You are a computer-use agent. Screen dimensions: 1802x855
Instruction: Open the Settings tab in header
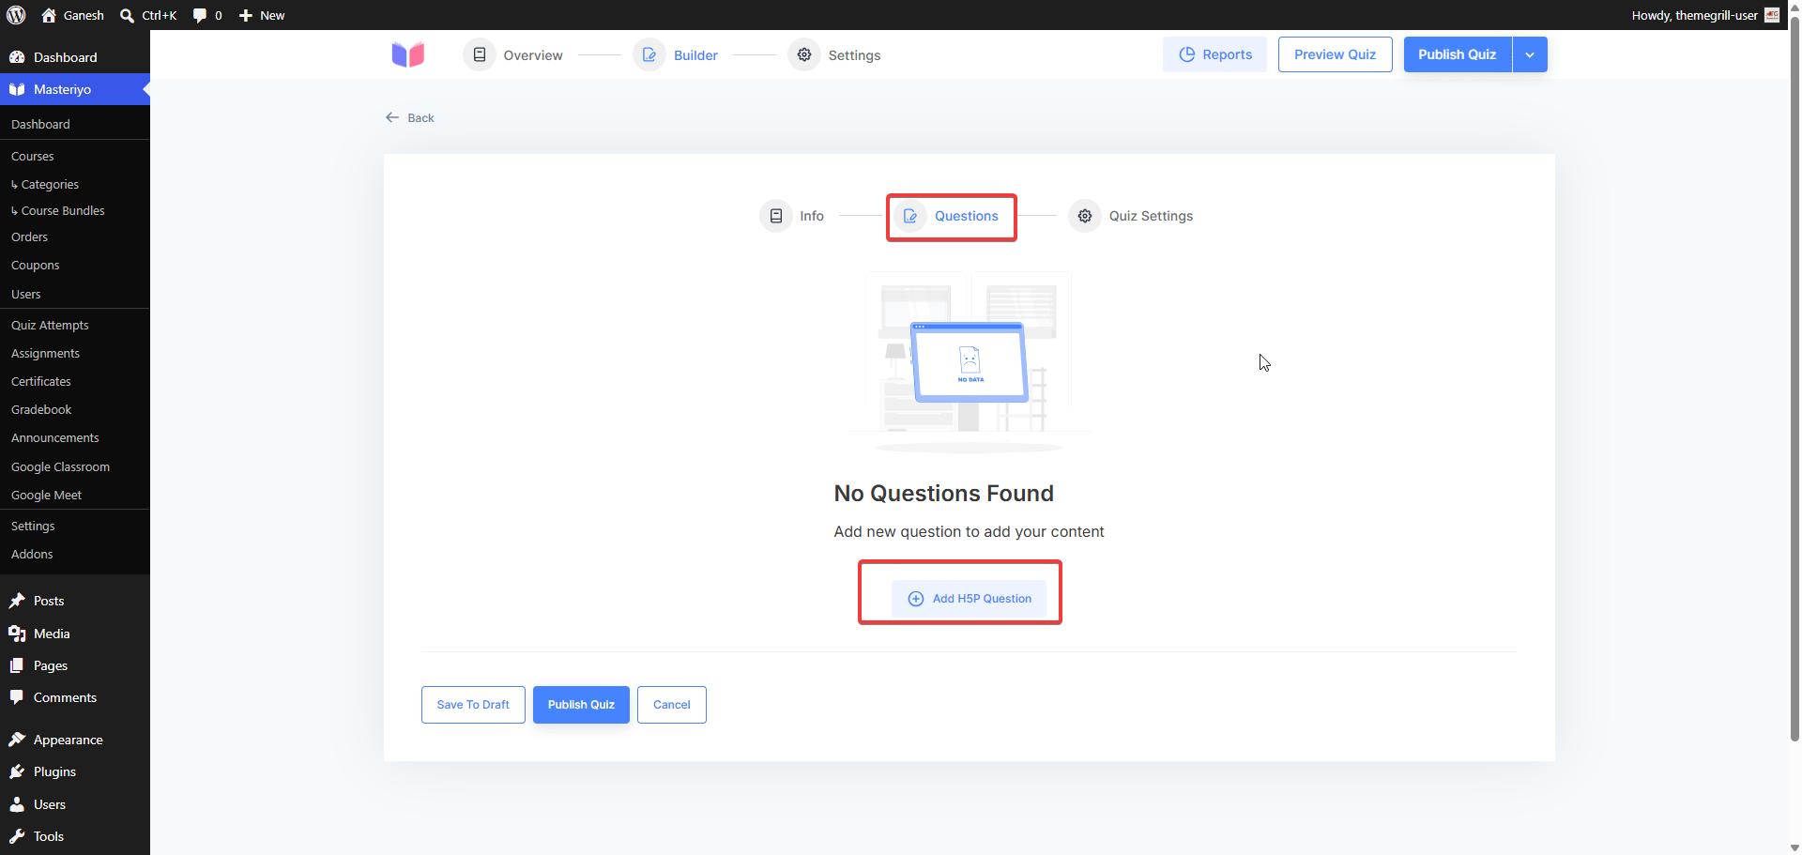click(x=833, y=54)
